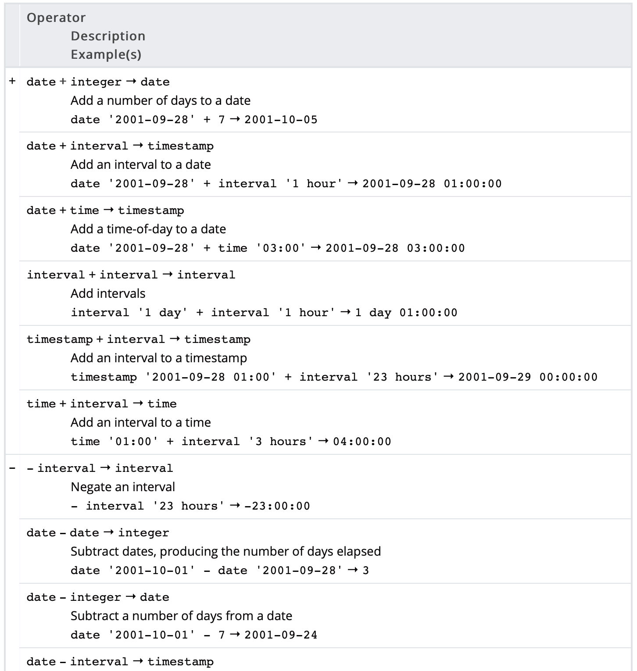
Task: Click the 'Negate an interval' description
Action: click(123, 487)
